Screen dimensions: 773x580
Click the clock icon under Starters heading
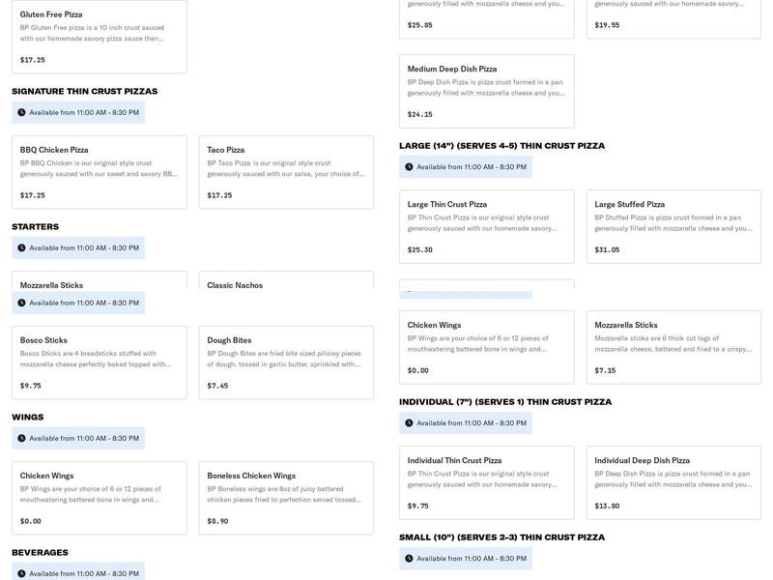tap(21, 248)
